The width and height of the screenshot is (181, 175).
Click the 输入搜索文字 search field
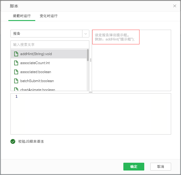coord(50,45)
